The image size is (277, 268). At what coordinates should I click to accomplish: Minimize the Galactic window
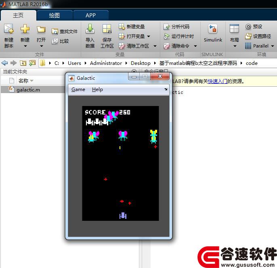pyautogui.click(x=134, y=77)
